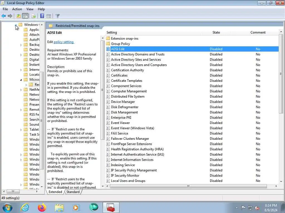Click the policy icon next to Device Manager
Viewport: 285px width, 213px height.
108,102
